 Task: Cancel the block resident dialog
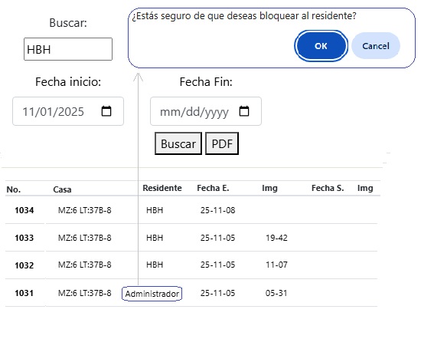(x=376, y=46)
